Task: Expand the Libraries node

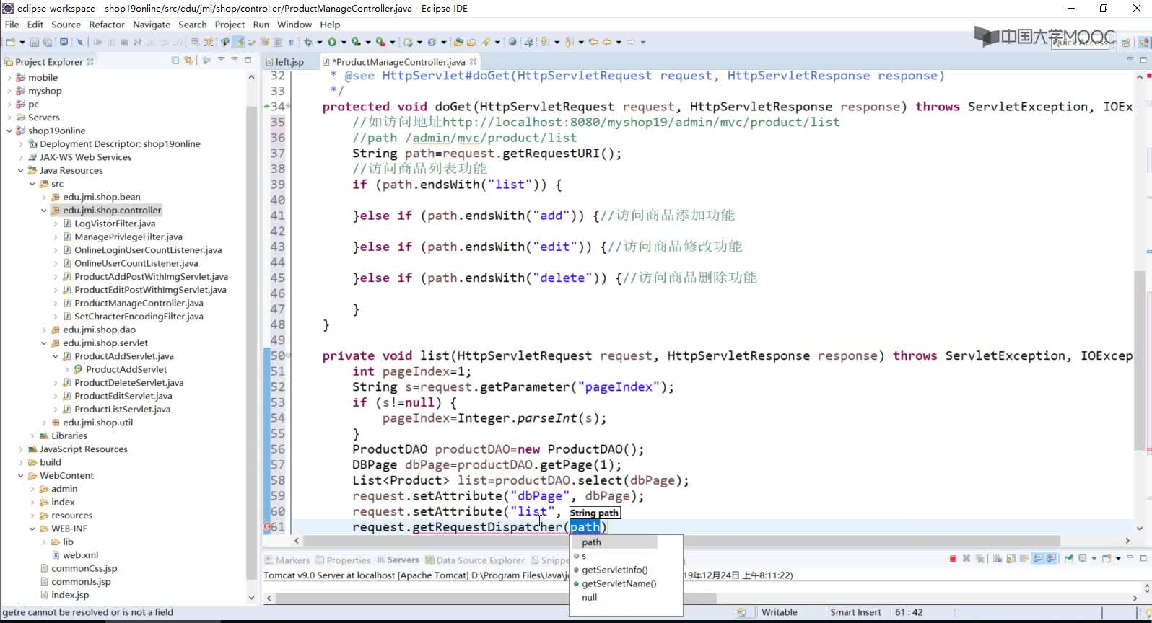Action: pyautogui.click(x=32, y=436)
